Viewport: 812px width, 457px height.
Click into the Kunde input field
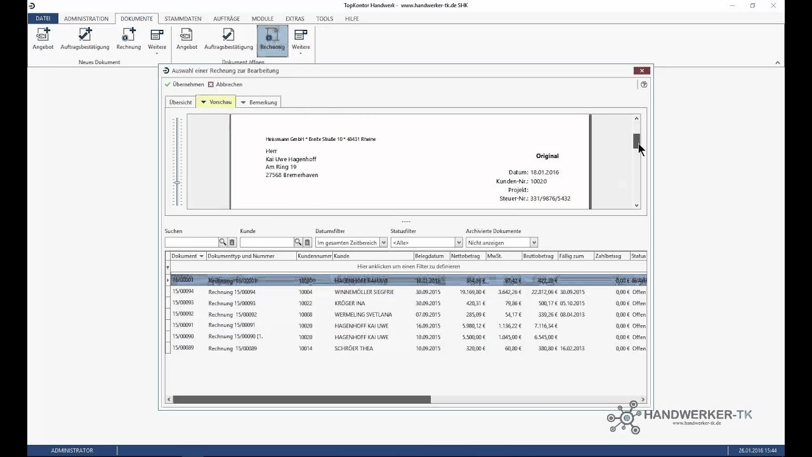click(x=266, y=242)
